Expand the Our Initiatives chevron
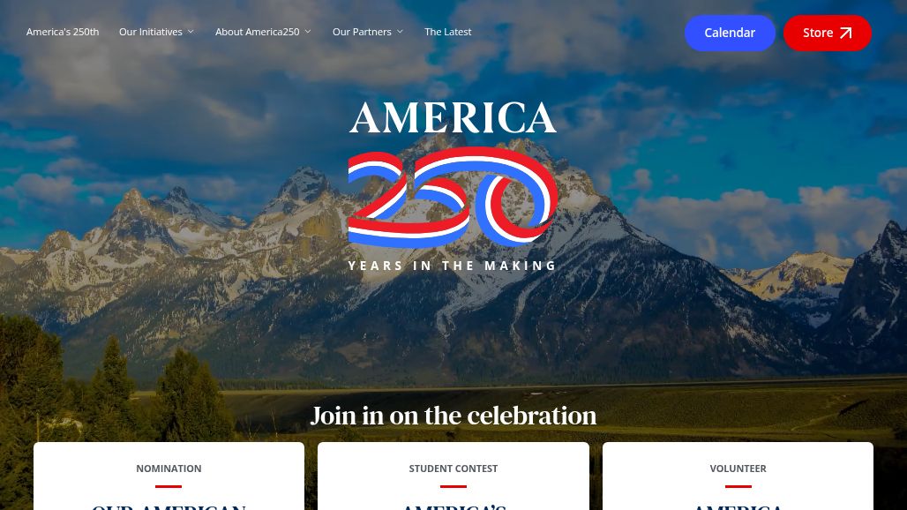 point(191,32)
